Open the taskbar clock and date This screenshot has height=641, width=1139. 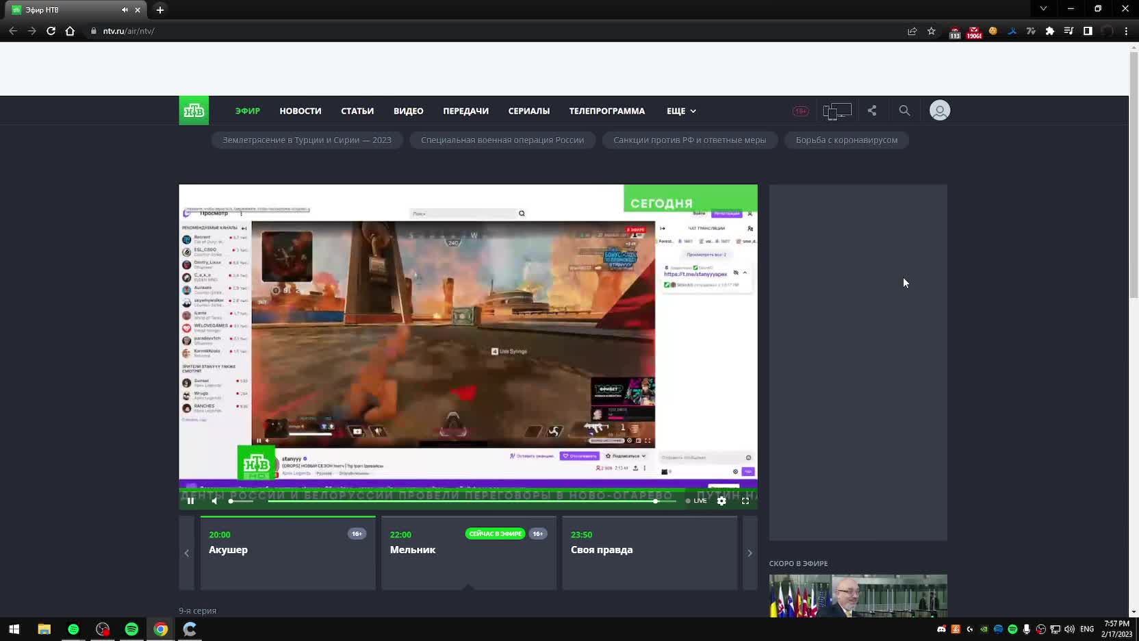click(x=1116, y=629)
